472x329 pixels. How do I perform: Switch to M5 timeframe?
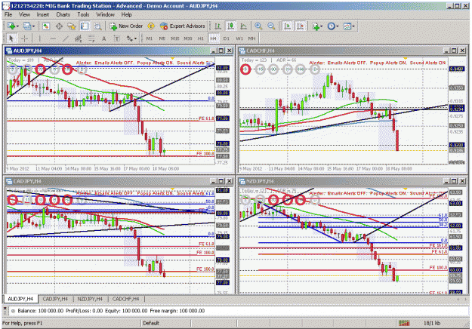(162, 38)
